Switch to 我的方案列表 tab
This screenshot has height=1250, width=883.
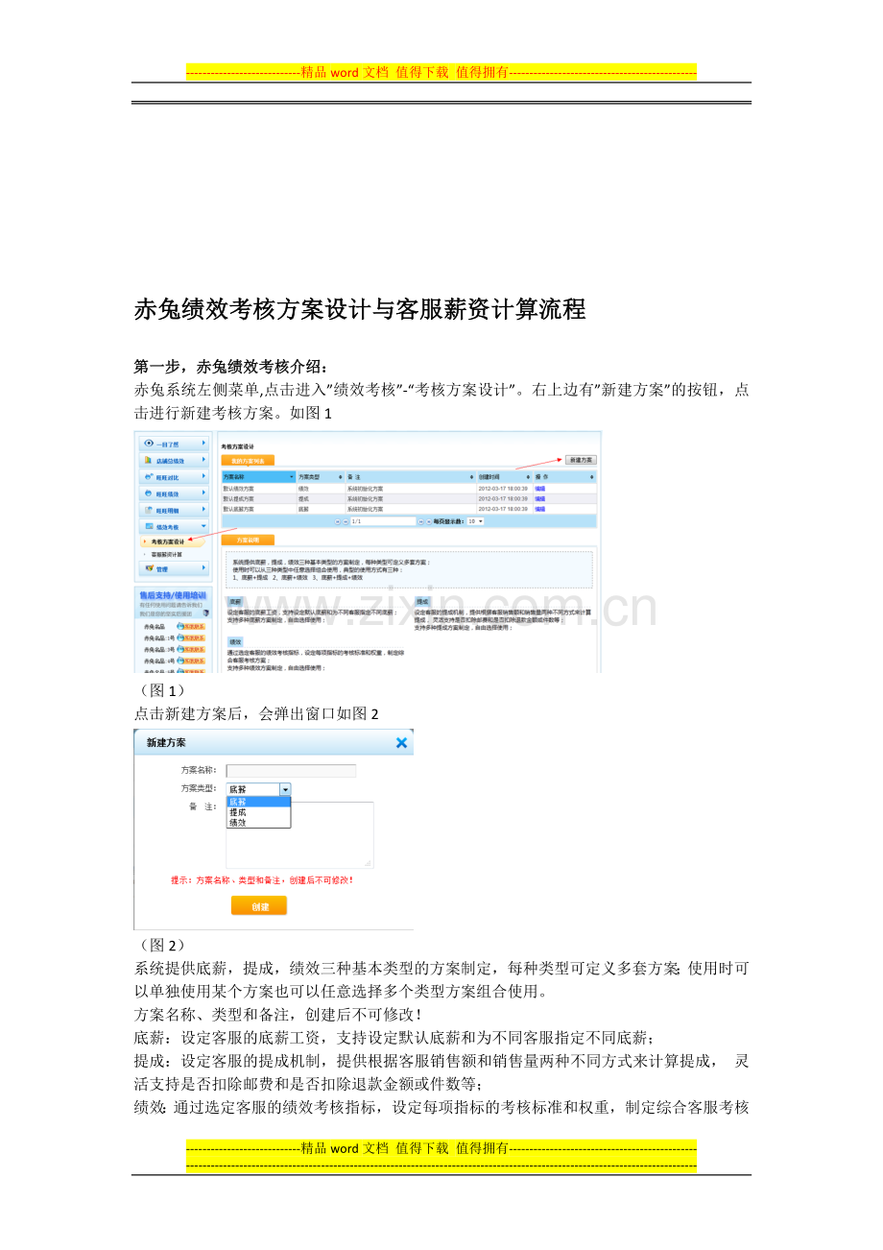coord(248,461)
